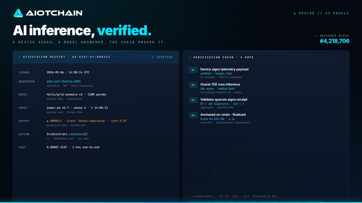Click the step badge 02
This screenshot has height=203, width=362.
click(193, 85)
